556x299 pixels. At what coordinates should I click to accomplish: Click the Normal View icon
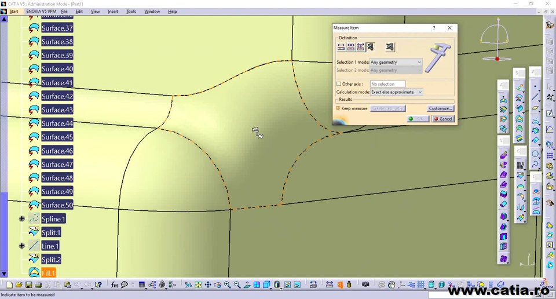click(x=247, y=285)
